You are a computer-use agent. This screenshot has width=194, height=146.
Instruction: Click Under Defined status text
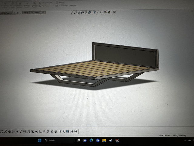click(x=164, y=135)
